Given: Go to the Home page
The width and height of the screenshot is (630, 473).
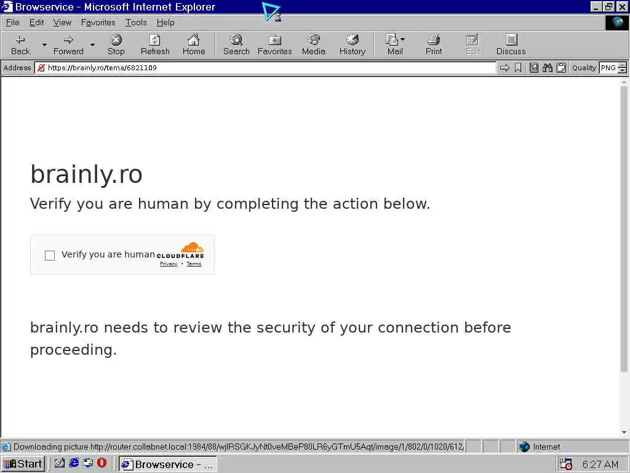Looking at the screenshot, I should click(194, 44).
